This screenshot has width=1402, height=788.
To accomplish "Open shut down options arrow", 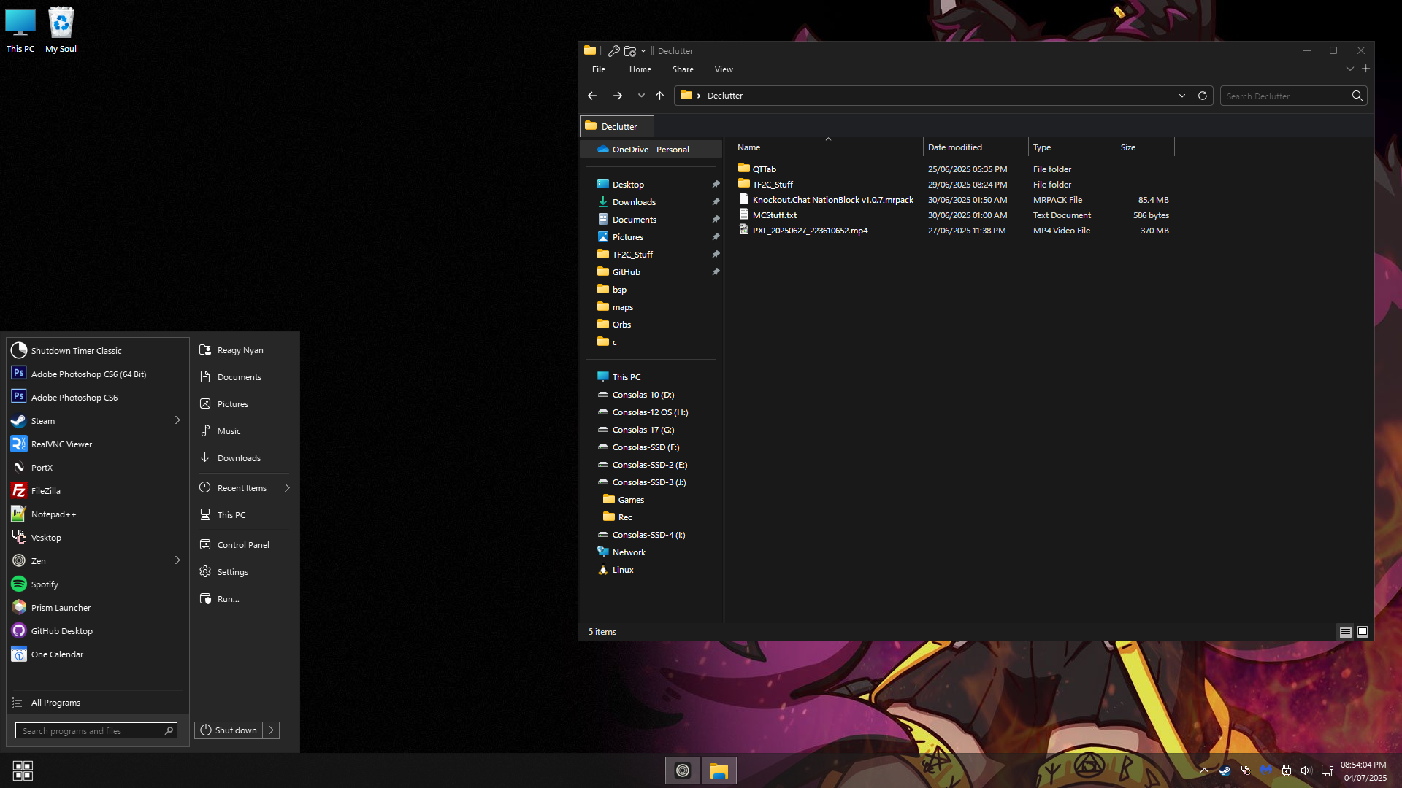I will pos(271,730).
